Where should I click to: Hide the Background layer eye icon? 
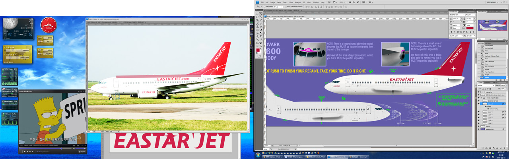(x=479, y=129)
